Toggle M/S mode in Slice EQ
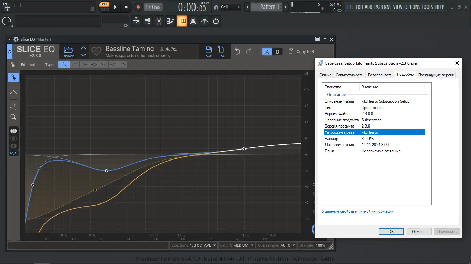This screenshot has height=264, width=471. pyautogui.click(x=13, y=153)
